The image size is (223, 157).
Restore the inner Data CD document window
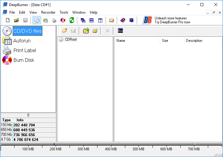[x=214, y=12]
